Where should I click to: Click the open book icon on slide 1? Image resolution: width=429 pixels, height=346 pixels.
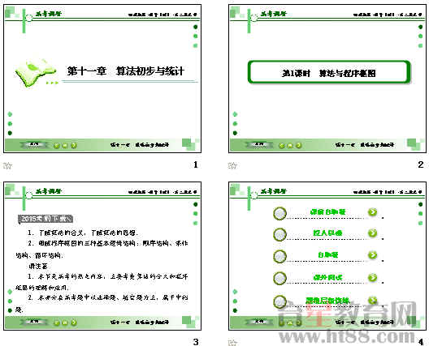coord(36,73)
